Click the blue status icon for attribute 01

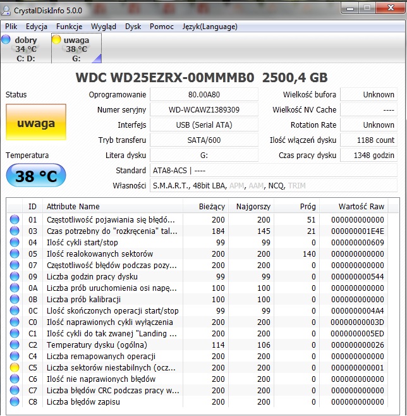tap(15, 219)
